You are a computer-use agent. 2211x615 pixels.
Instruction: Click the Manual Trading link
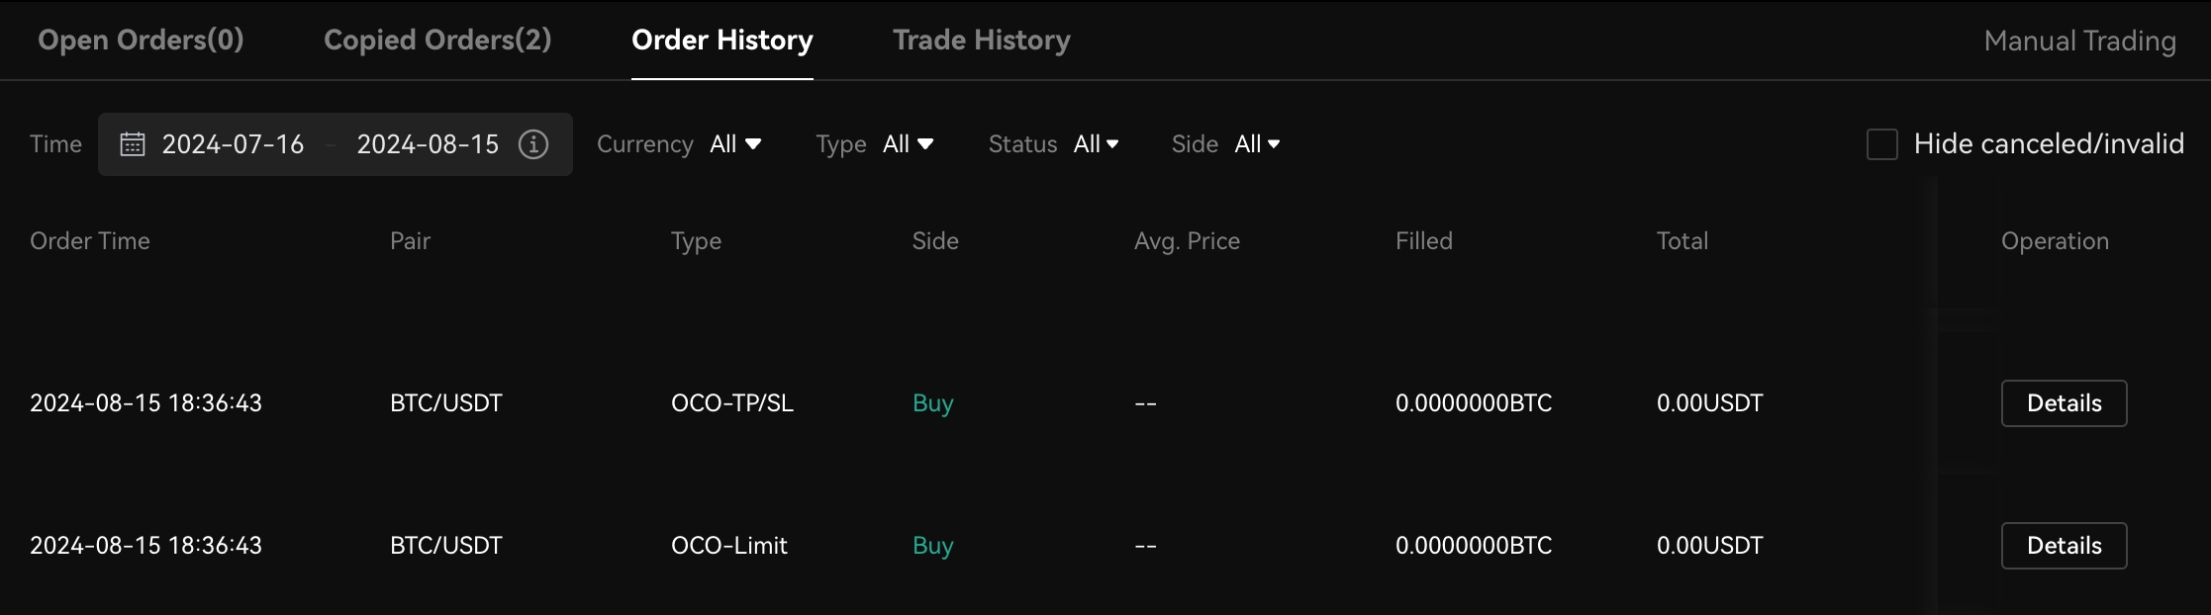point(2079,41)
